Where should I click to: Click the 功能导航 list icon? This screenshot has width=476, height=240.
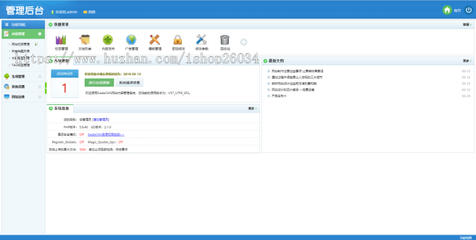tap(7, 24)
